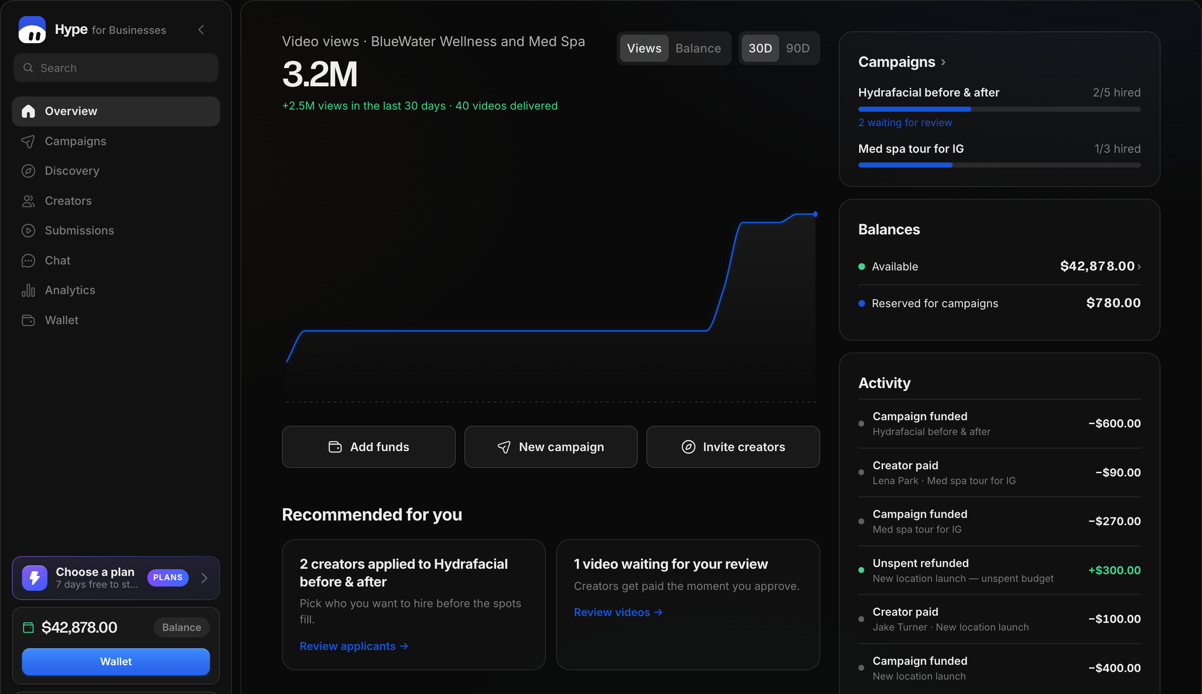Select the 30D time range
The image size is (1202, 694).
(x=760, y=48)
